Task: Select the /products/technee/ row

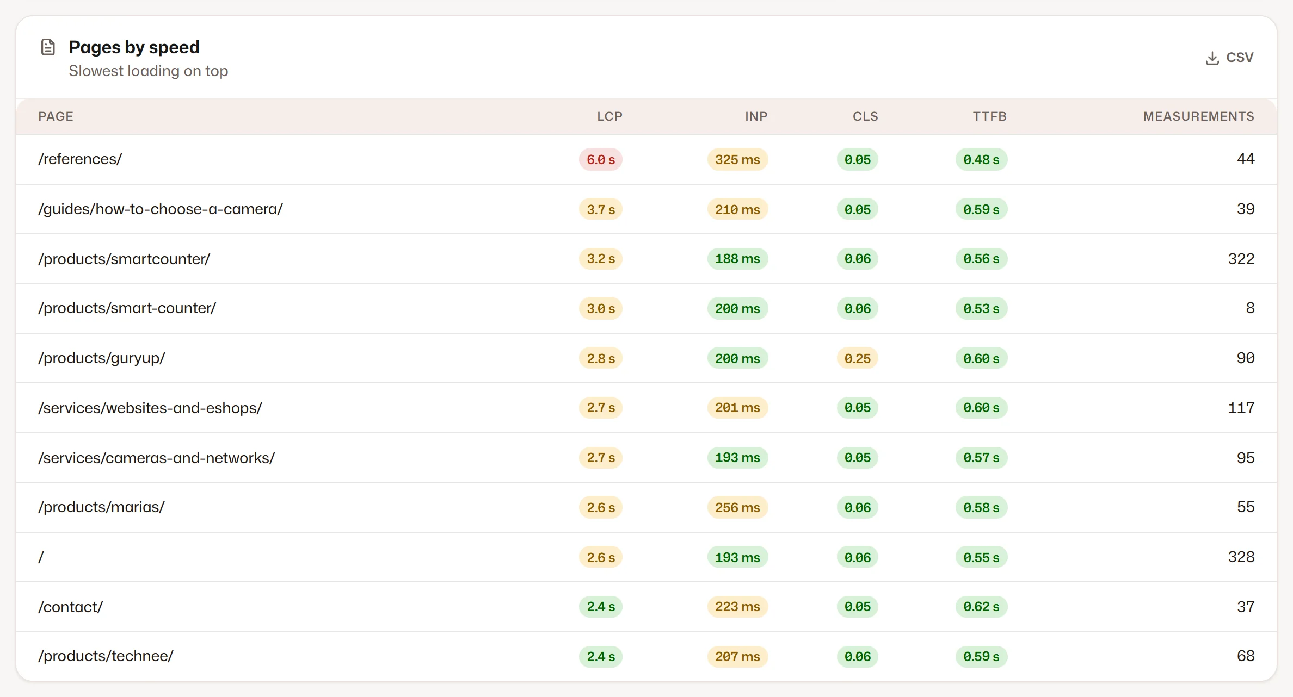Action: [646, 656]
